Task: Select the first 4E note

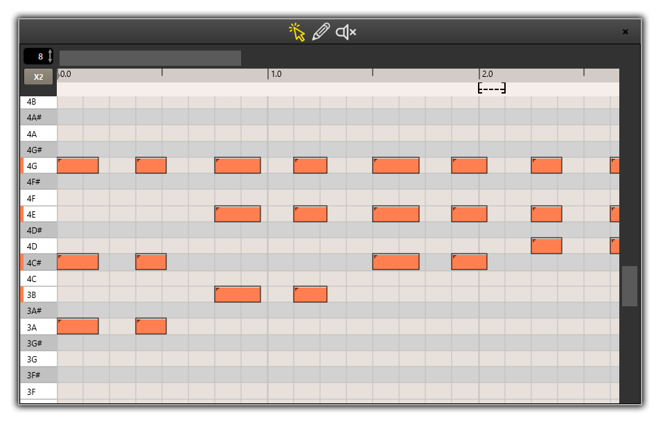Action: pyautogui.click(x=238, y=213)
